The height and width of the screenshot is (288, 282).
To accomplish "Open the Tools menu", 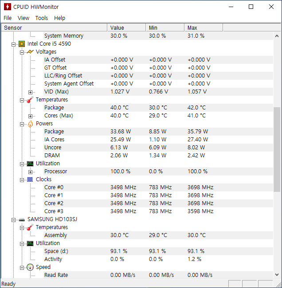I will pyautogui.click(x=42, y=18).
